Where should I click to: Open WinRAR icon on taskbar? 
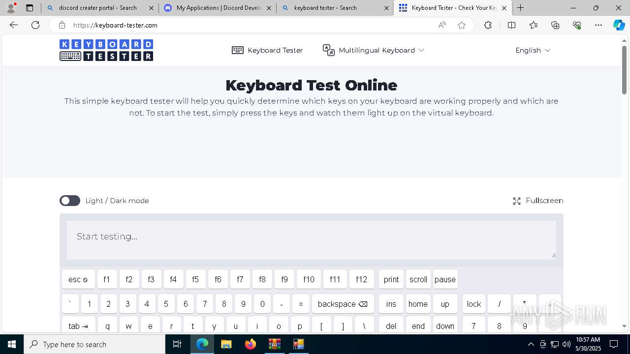coord(274,344)
